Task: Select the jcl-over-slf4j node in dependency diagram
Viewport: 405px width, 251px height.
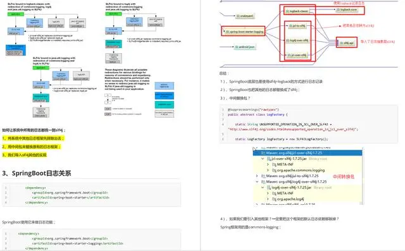Action: pyautogui.click(x=297, y=55)
